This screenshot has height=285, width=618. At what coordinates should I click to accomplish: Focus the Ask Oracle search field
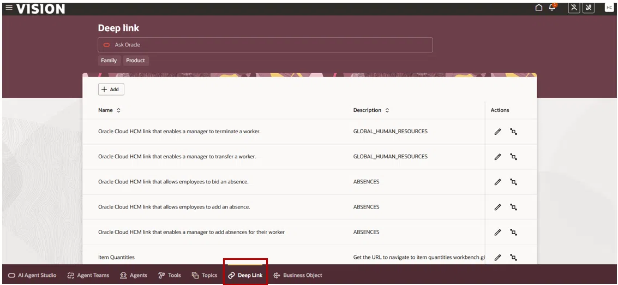pos(265,45)
